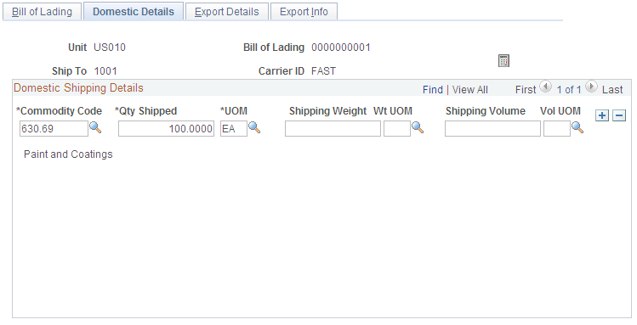
Task: Click the View All link
Action: pos(470,90)
